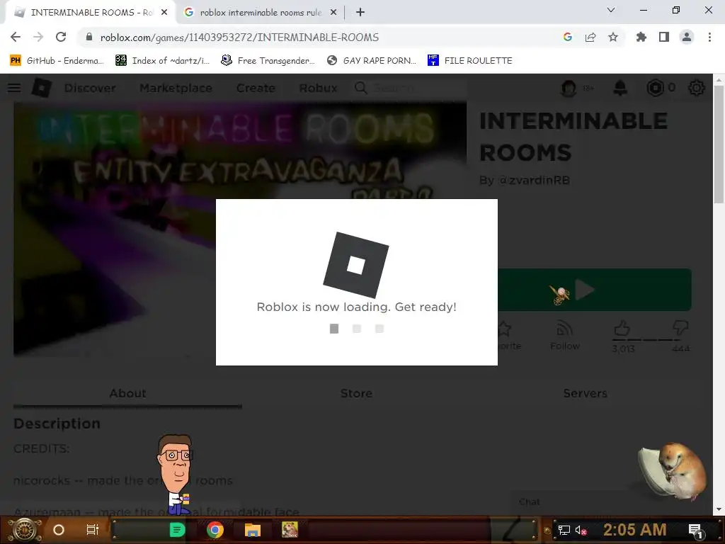Toggle the Chrome side panel icon

[663, 37]
